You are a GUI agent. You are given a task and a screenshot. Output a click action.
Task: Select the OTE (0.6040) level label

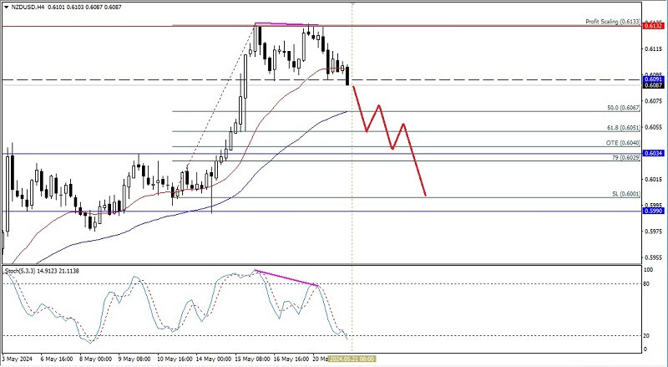pos(623,144)
